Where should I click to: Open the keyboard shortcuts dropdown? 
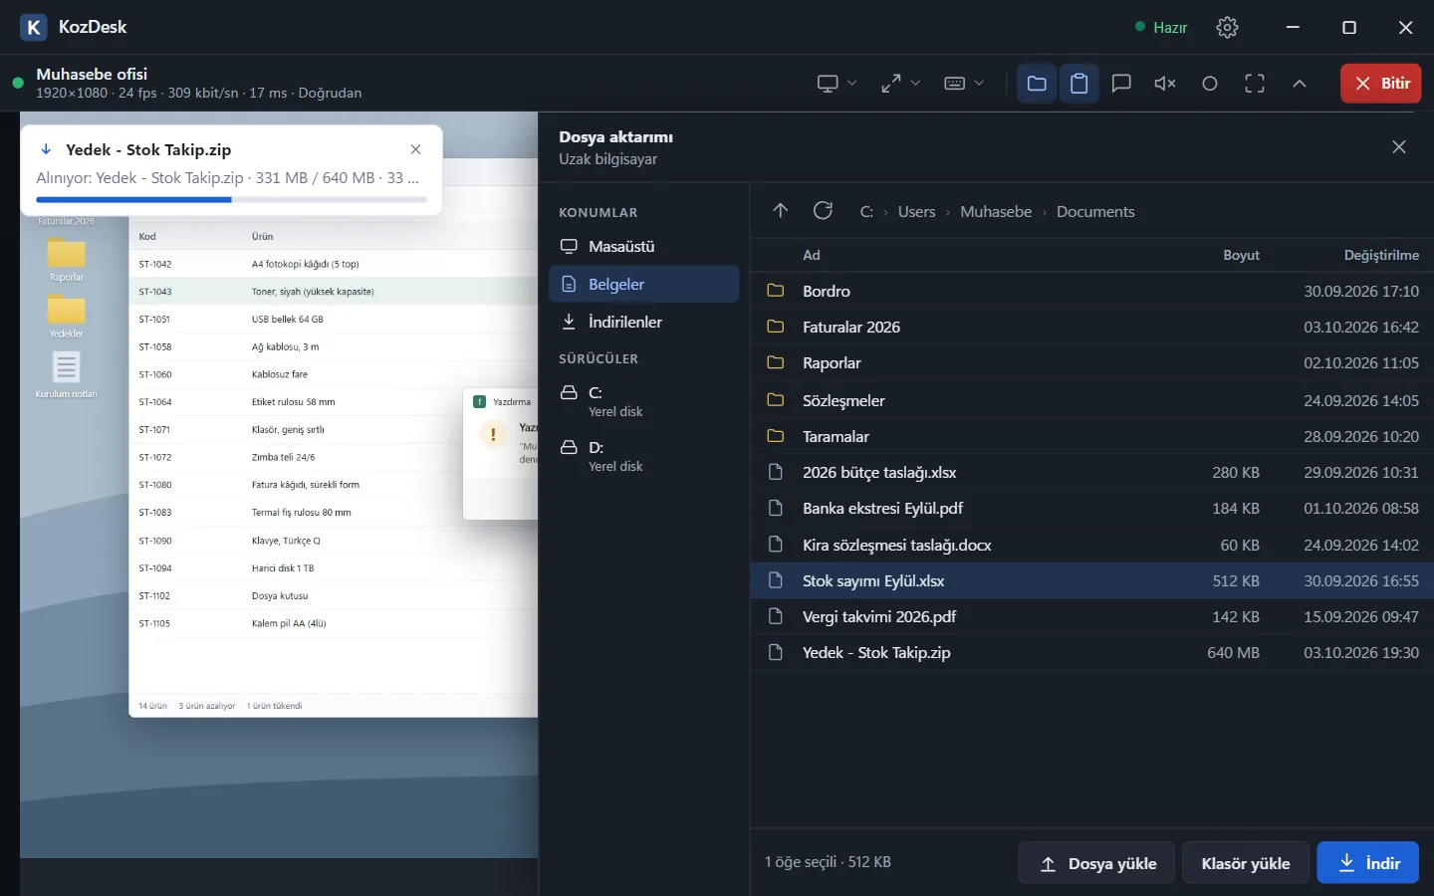pos(964,84)
